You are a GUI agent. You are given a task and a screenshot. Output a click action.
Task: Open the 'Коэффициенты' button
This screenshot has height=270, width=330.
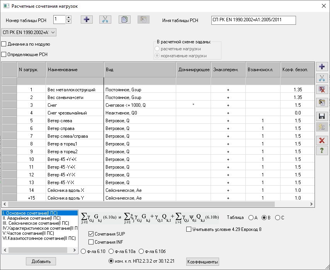(203, 262)
